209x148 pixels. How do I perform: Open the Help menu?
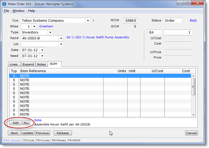pos(31,11)
